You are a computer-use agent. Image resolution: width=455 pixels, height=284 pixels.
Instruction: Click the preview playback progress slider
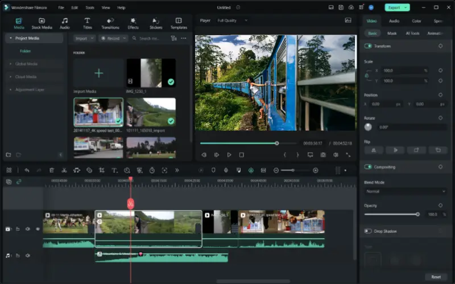[249, 143]
